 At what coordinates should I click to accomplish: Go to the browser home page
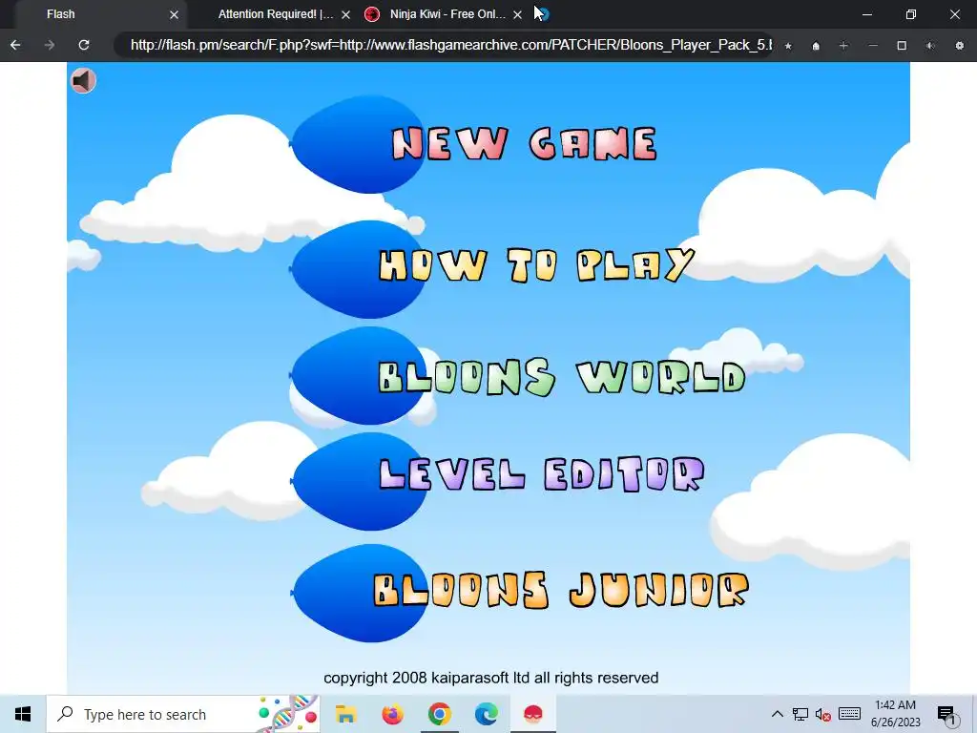(816, 46)
